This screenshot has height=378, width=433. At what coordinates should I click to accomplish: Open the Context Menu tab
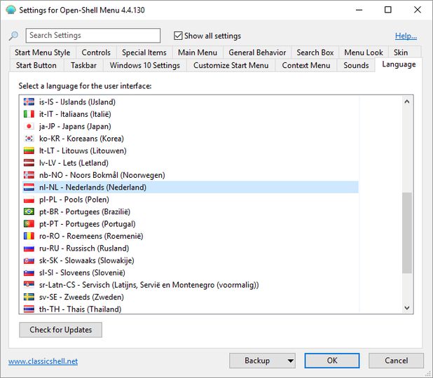pos(306,65)
